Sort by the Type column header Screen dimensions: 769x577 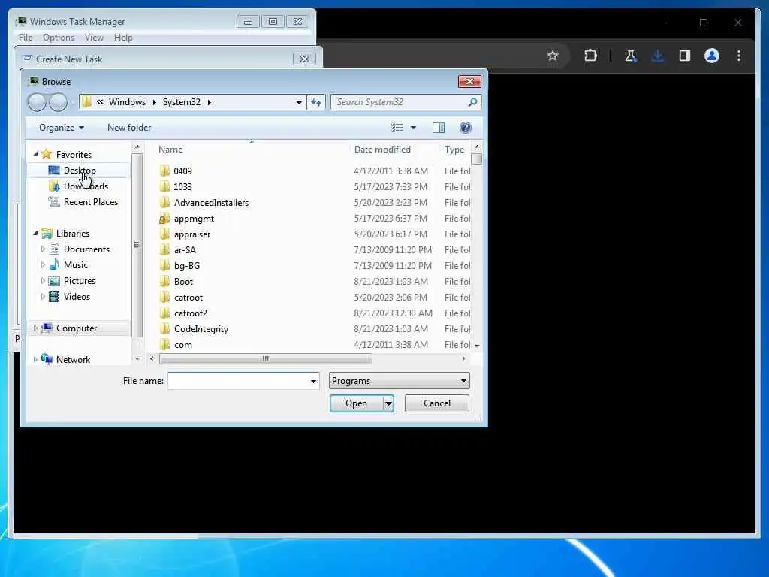click(456, 150)
